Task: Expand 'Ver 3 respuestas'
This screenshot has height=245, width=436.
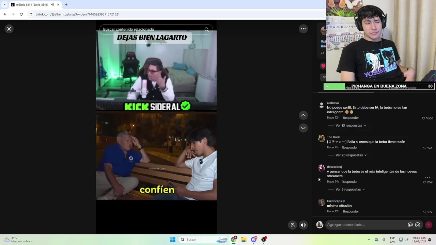Action: [x=350, y=190]
